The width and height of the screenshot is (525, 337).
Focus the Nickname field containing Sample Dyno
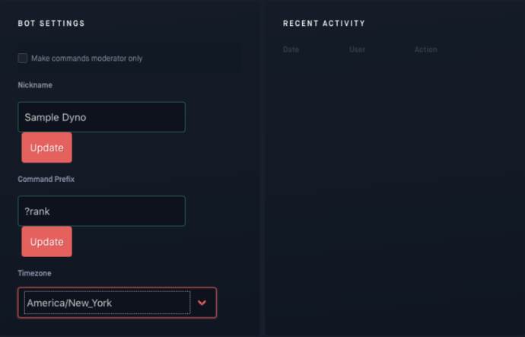coord(101,117)
